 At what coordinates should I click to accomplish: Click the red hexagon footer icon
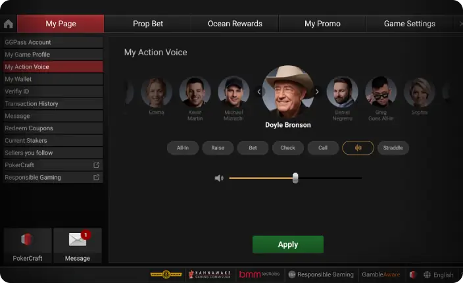[x=413, y=274]
